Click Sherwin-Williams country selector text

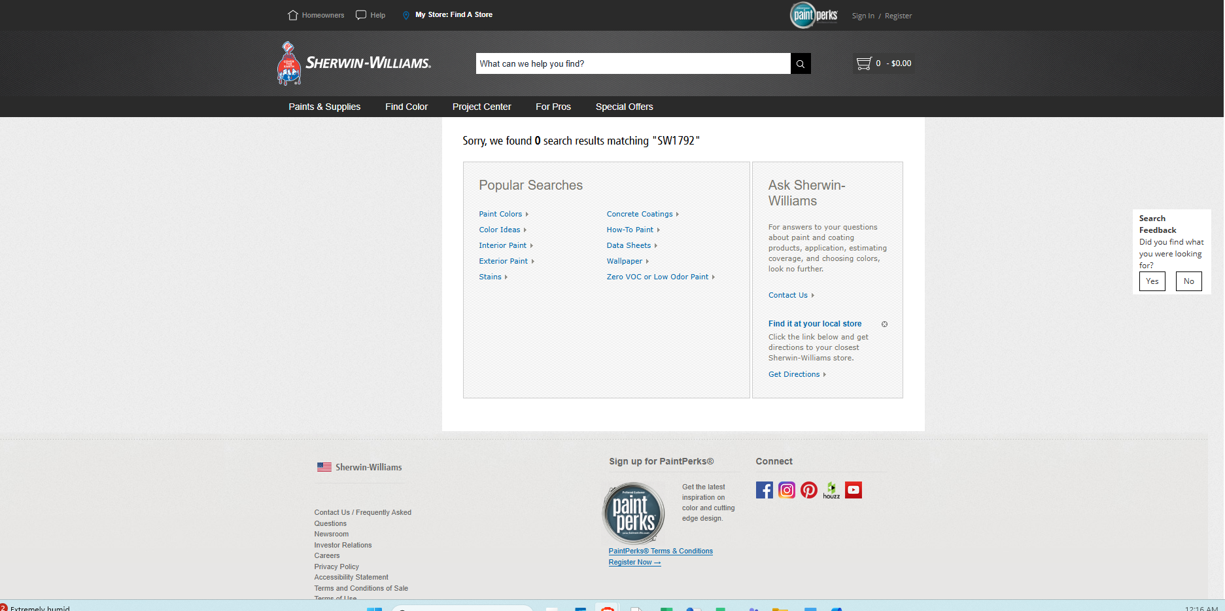point(368,467)
